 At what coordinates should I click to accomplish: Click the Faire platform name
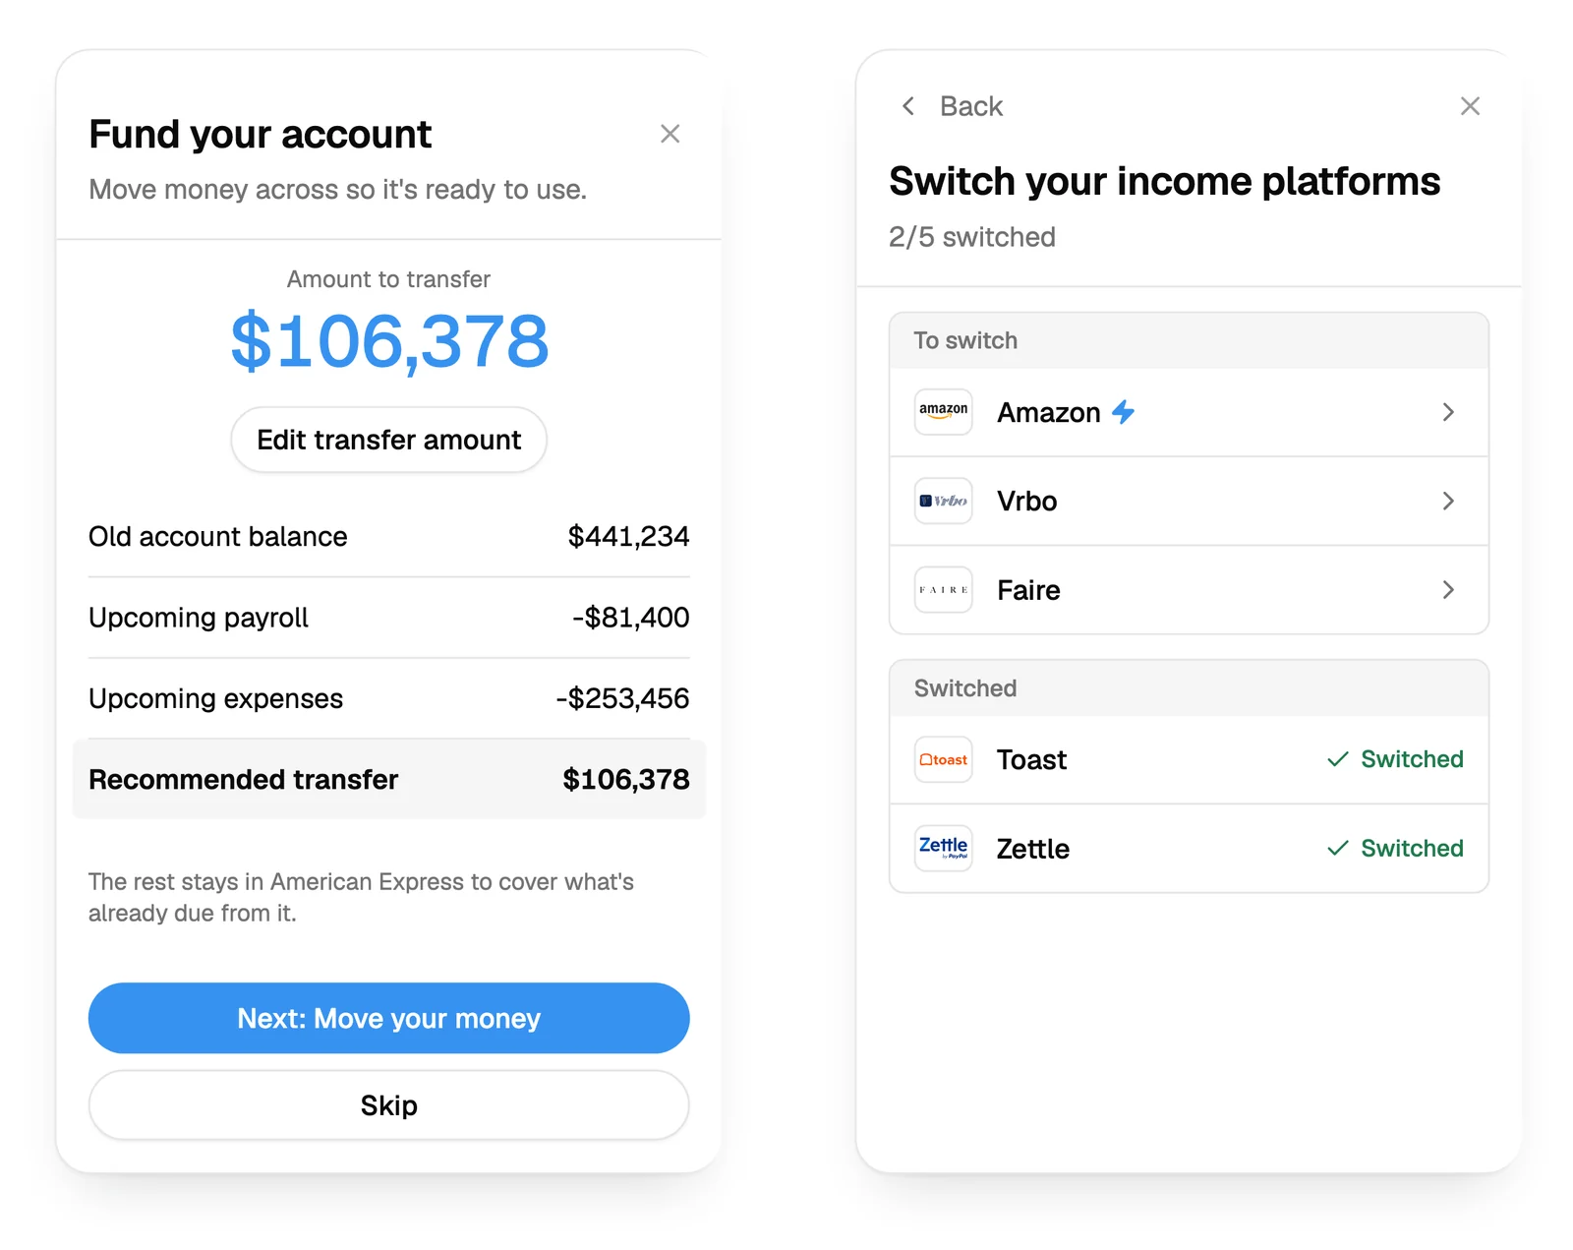tap(1028, 590)
